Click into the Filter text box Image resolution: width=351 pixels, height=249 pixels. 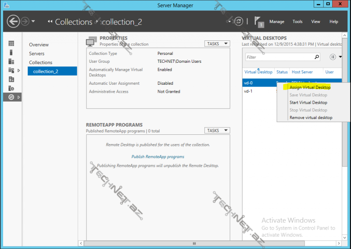click(x=279, y=57)
